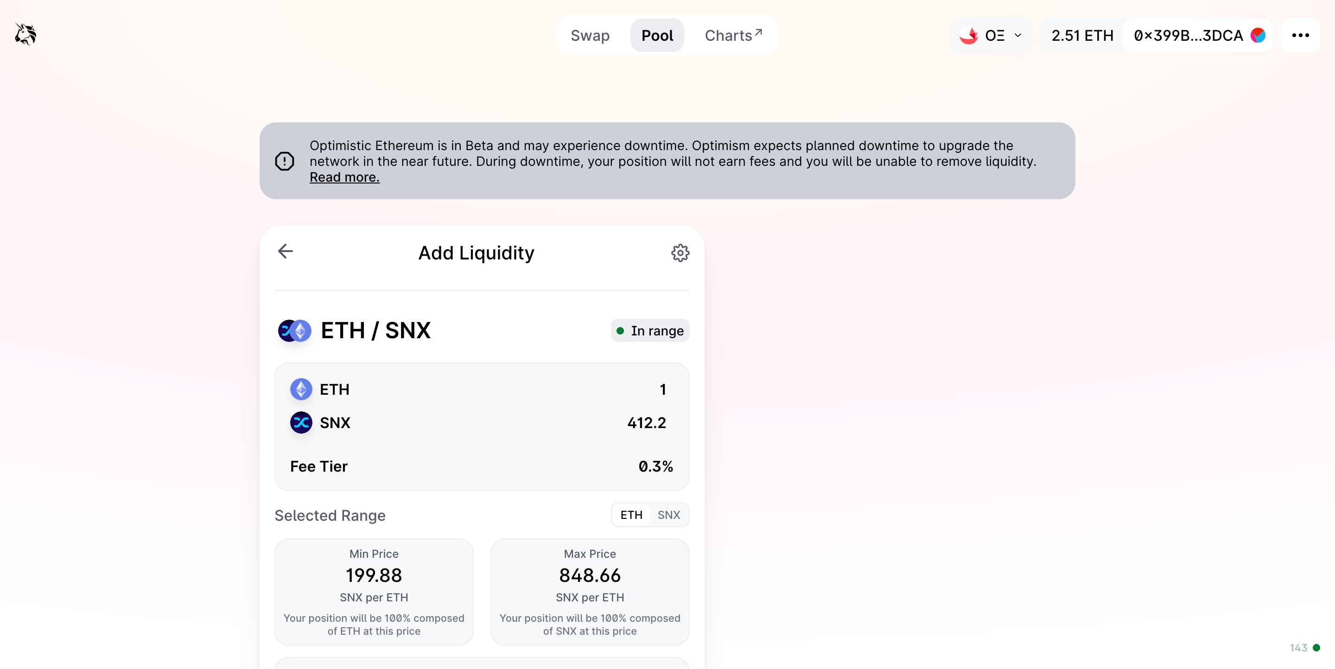Open the account avatar next to wallet address
The height and width of the screenshot is (669, 1335).
pos(1259,35)
